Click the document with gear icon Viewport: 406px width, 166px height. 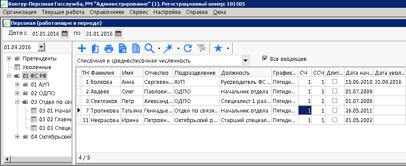pyautogui.click(x=122, y=48)
